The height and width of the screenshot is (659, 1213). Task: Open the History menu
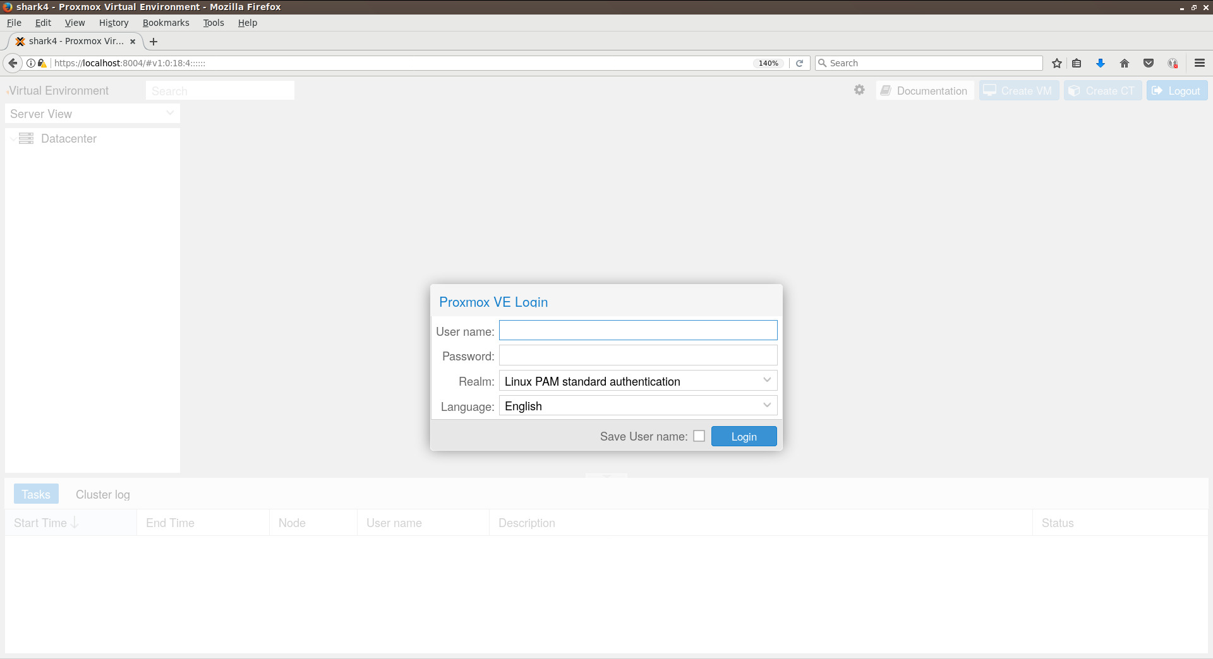[113, 23]
